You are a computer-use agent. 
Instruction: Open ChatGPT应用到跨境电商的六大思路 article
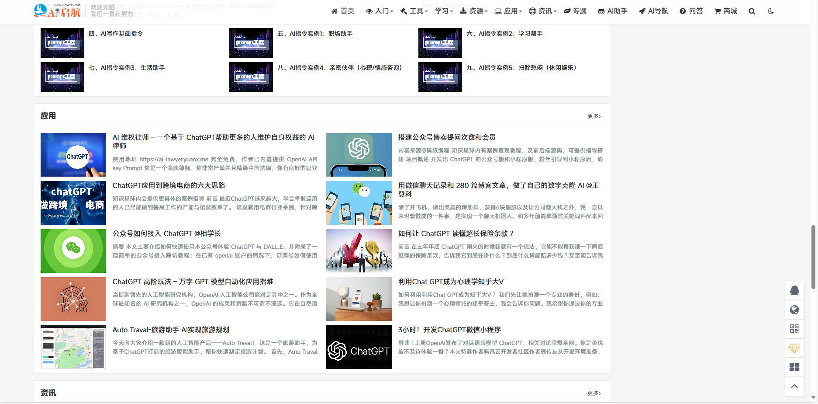coord(169,185)
